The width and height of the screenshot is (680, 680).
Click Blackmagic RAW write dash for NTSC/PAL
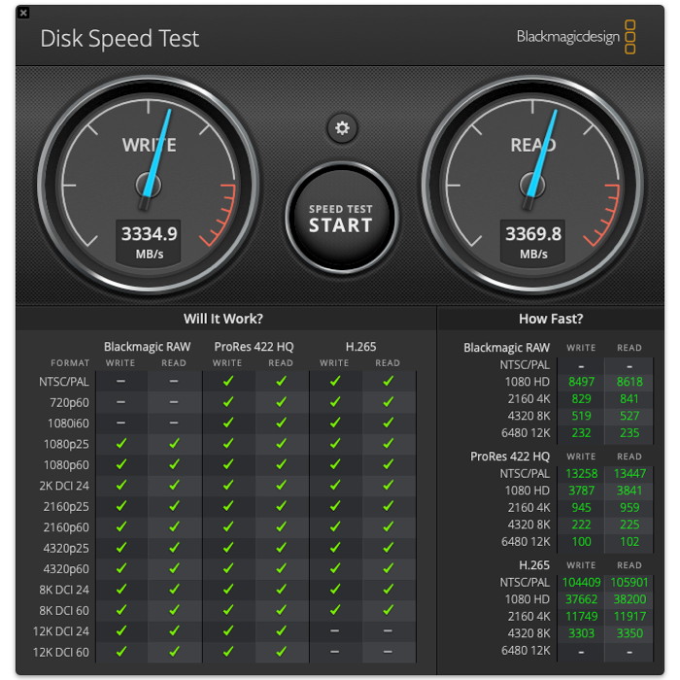[120, 382]
